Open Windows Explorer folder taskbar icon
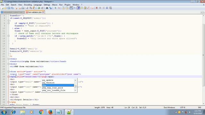This screenshot has height=115, width=205. (23, 112)
